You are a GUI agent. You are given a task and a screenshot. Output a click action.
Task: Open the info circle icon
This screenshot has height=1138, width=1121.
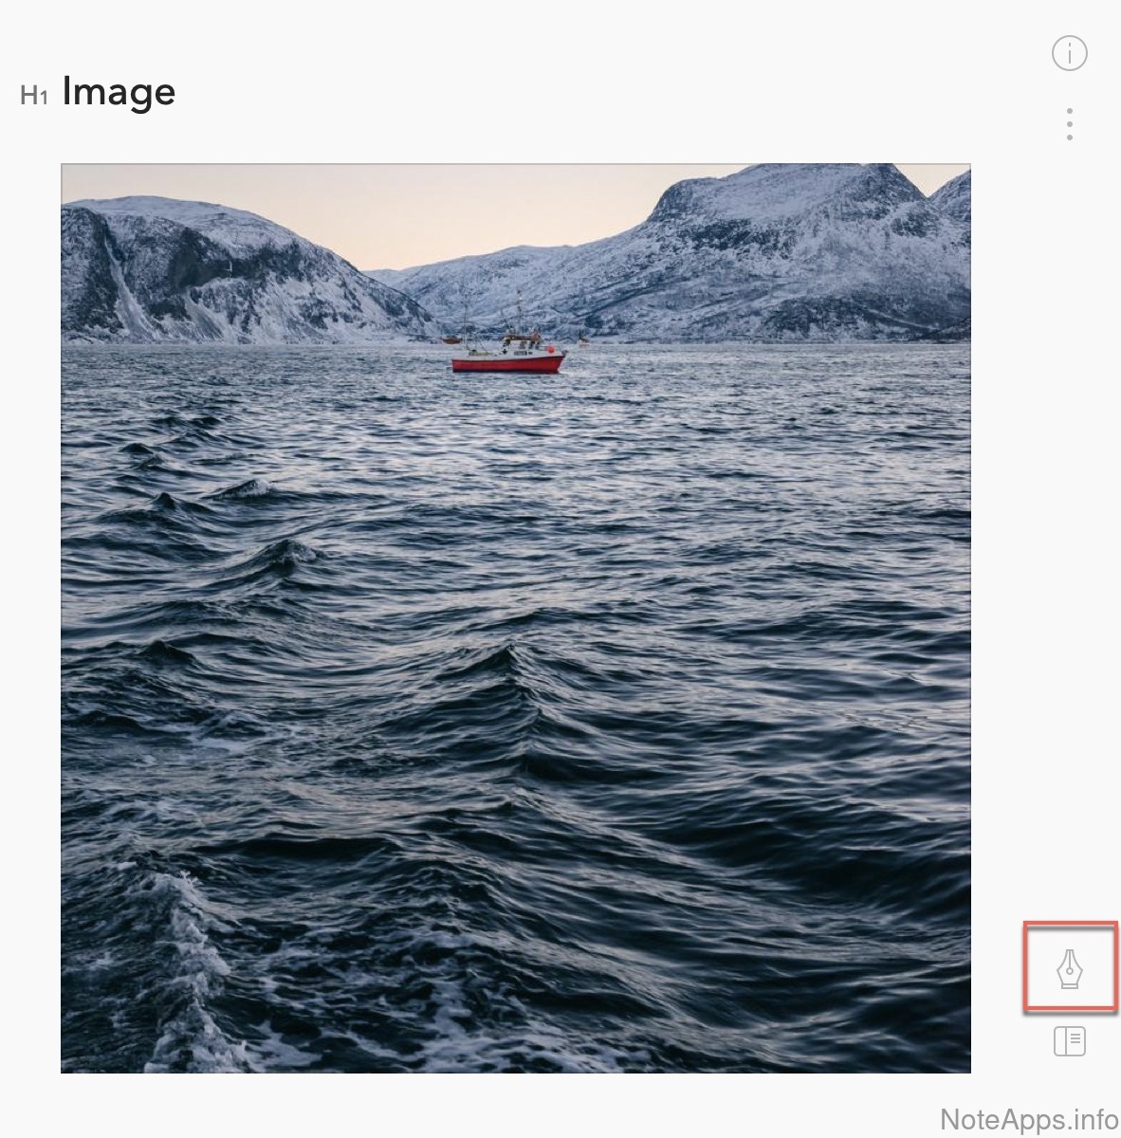pos(1070,53)
